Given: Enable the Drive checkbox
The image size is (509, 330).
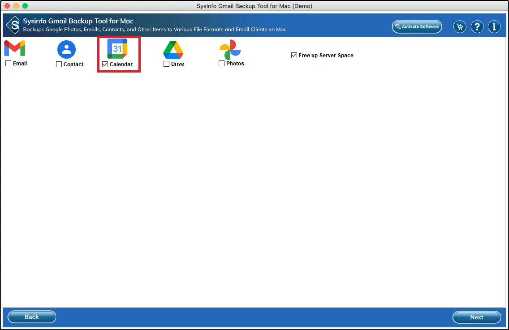Looking at the screenshot, I should pos(167,64).
